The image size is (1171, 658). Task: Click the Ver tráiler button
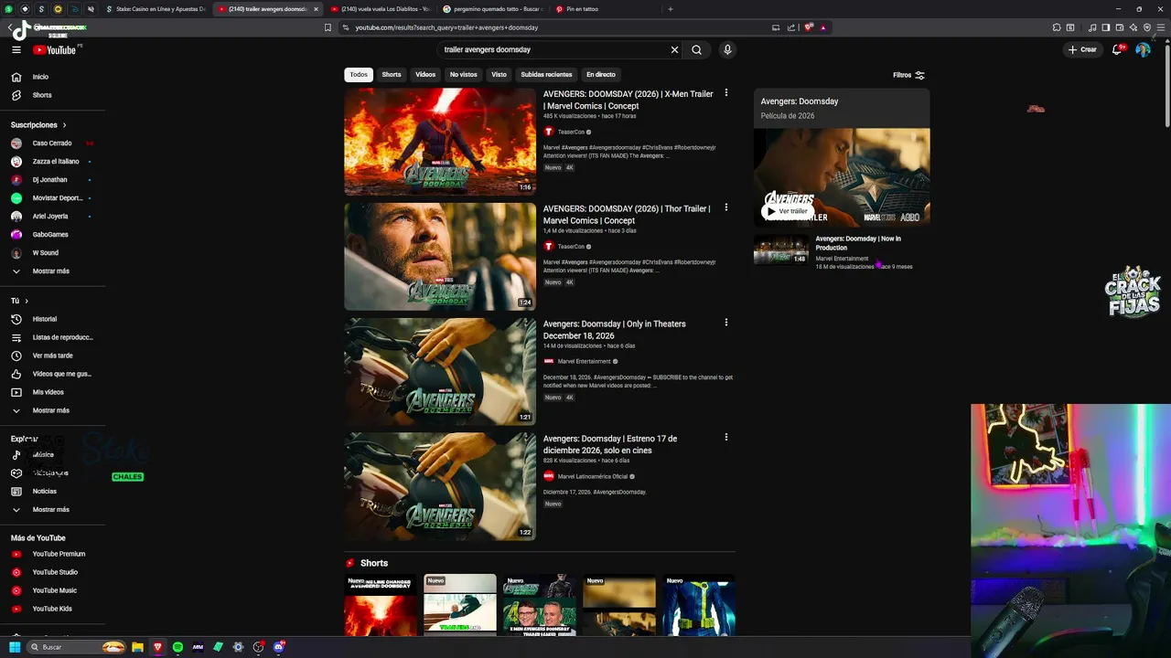pyautogui.click(x=788, y=211)
